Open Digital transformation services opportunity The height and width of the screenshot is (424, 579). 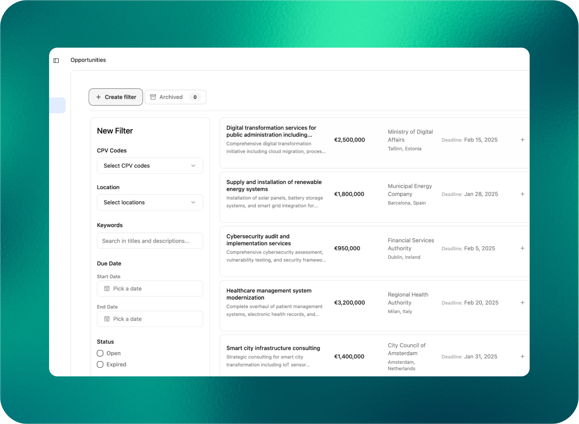[271, 131]
